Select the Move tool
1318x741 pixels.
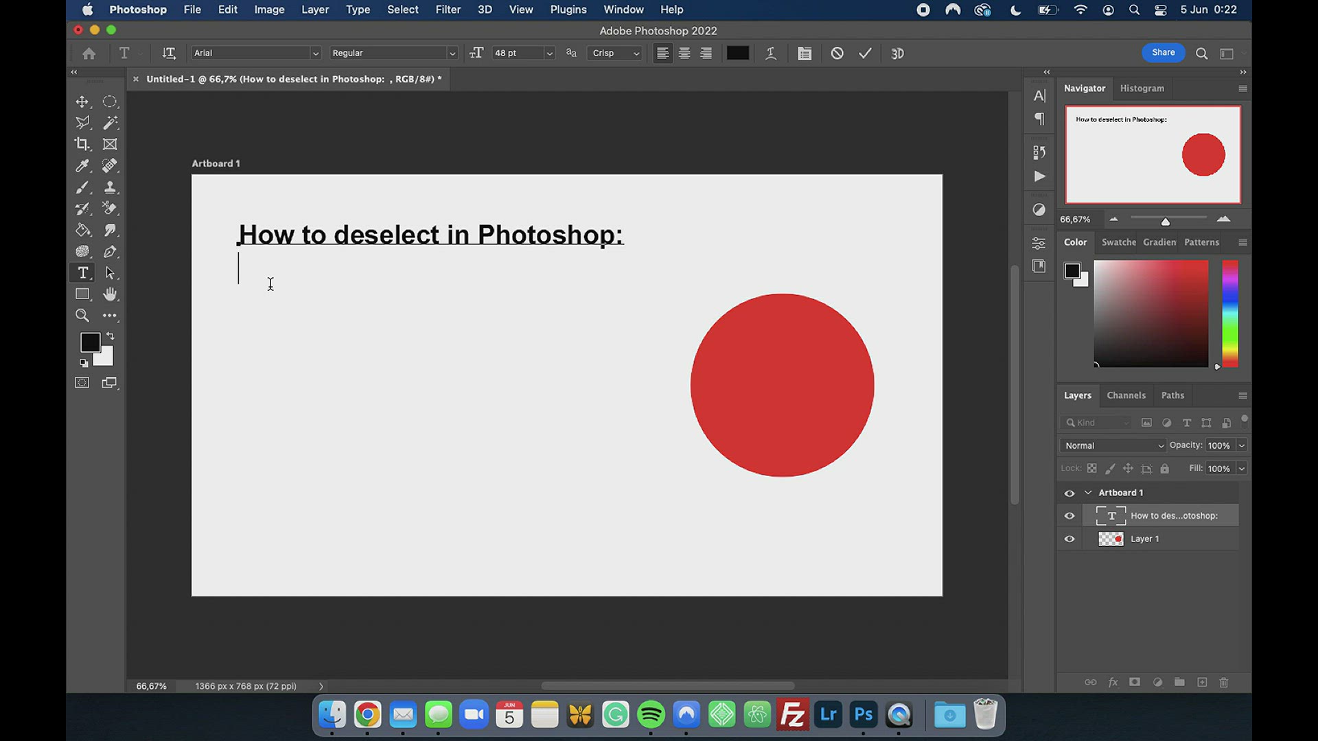[x=82, y=102]
